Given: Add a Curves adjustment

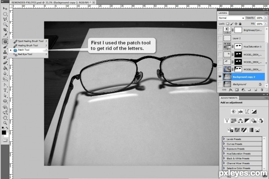Looking at the screenshot, I should point(247,111).
